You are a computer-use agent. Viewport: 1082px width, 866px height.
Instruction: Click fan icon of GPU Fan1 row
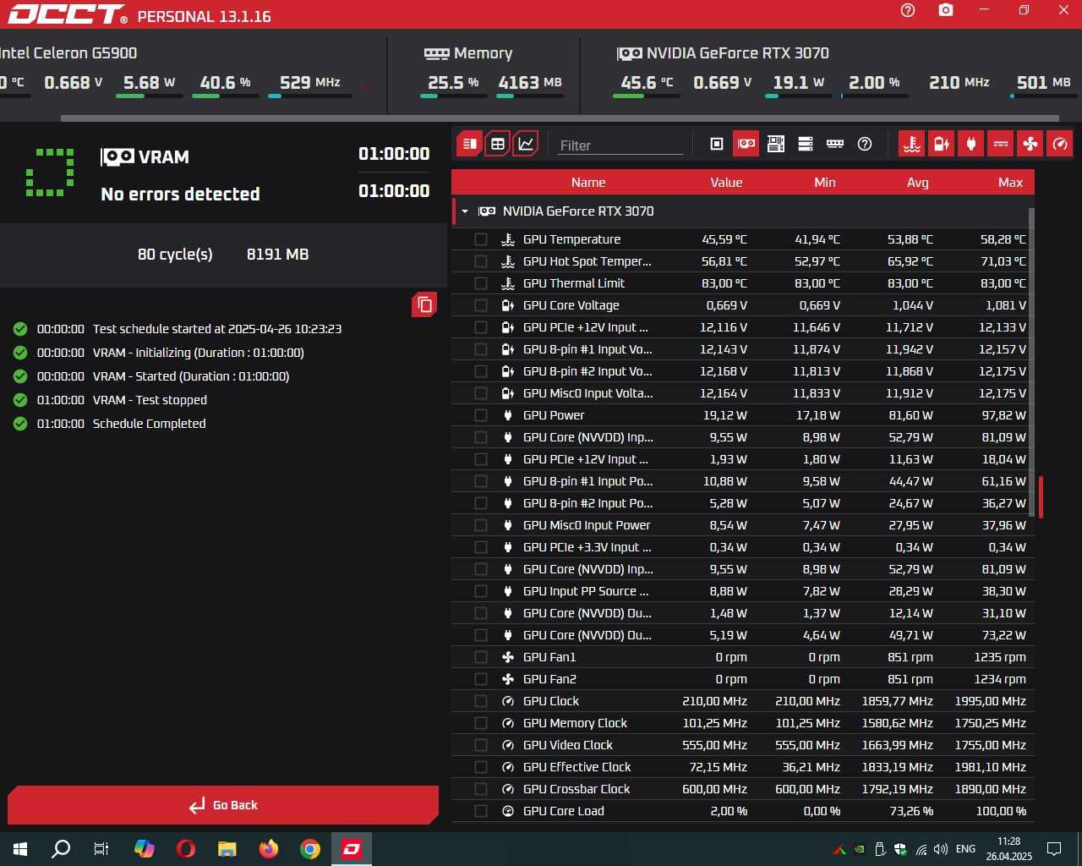click(x=508, y=657)
